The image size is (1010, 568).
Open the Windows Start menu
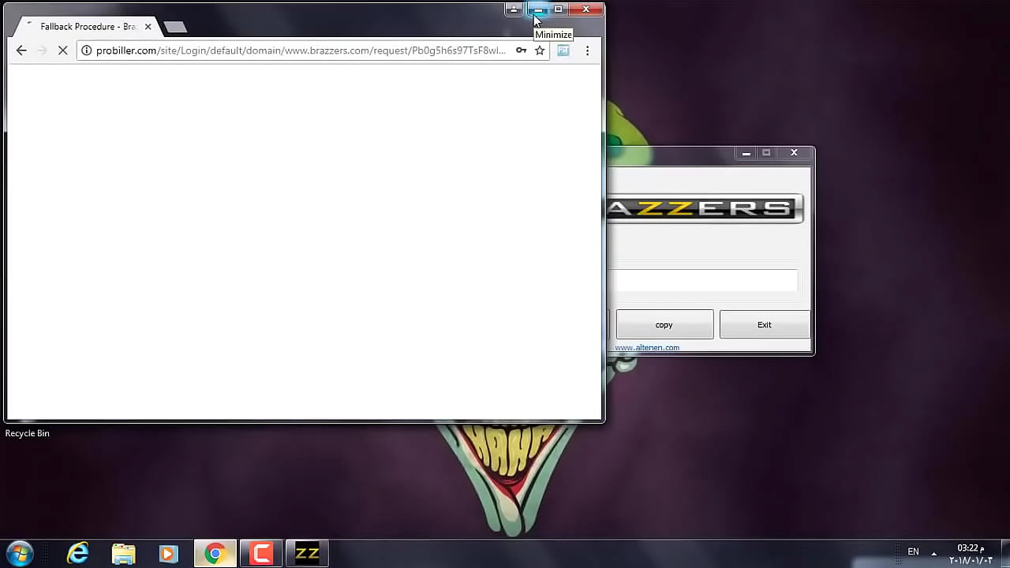coord(20,553)
